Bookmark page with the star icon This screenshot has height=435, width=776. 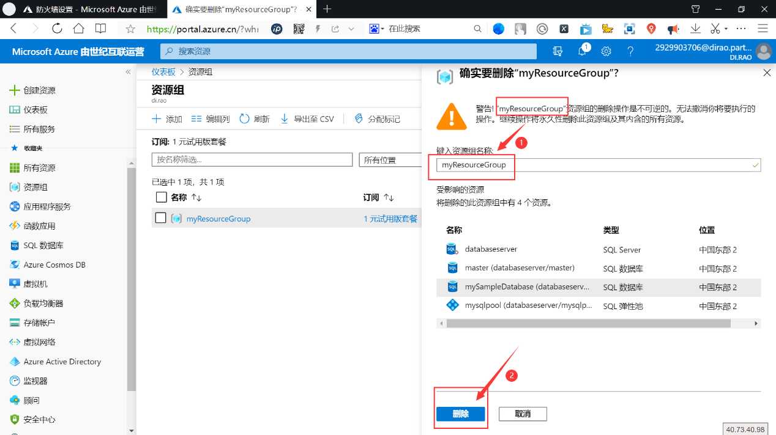[x=130, y=29]
